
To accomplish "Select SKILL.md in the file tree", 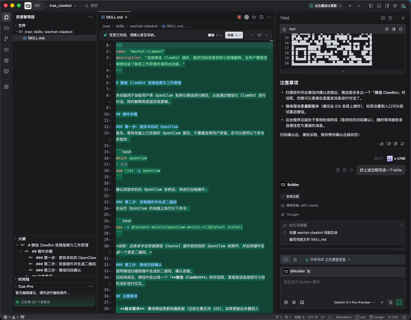I will [x=36, y=38].
